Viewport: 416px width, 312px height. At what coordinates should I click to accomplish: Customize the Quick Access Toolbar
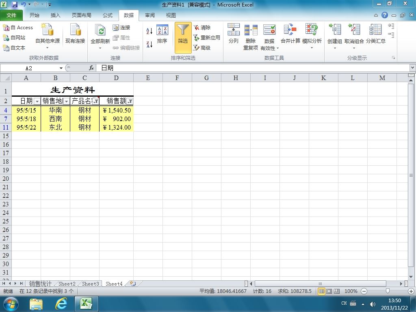click(x=50, y=4)
